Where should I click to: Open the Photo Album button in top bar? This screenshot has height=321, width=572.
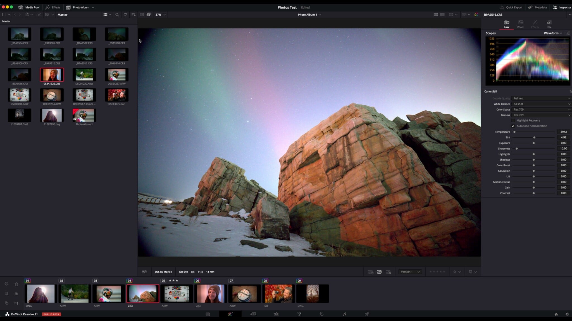[x=80, y=7]
